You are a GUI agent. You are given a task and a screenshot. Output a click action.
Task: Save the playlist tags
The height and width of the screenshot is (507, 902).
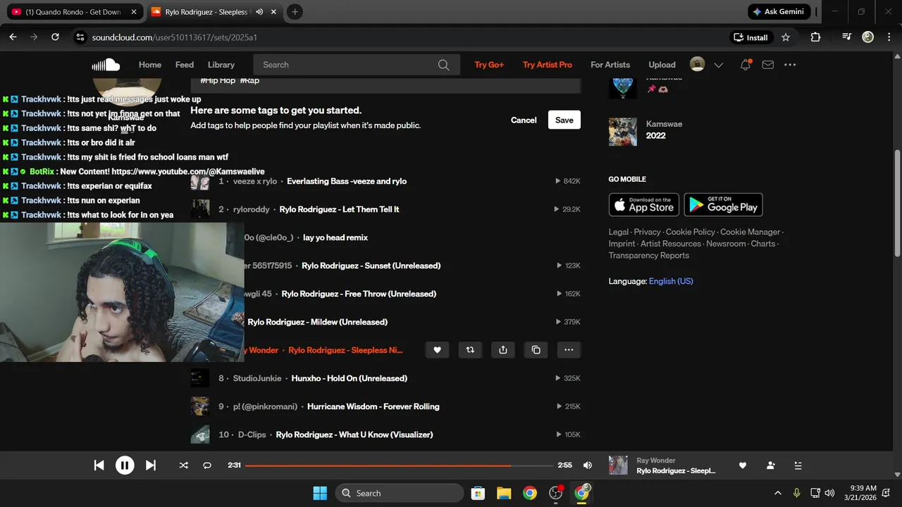click(x=564, y=120)
